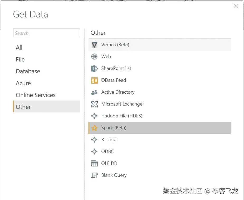Click the OData Feed orange icon
The image size is (244, 200).
(x=94, y=80)
